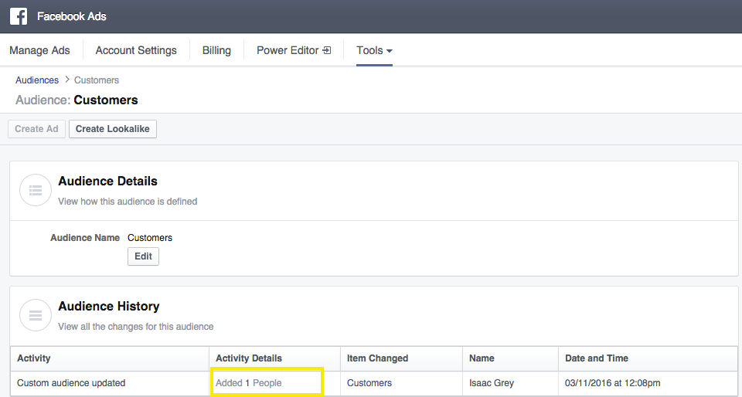
Task: Click the Audience Name label
Action: point(85,238)
